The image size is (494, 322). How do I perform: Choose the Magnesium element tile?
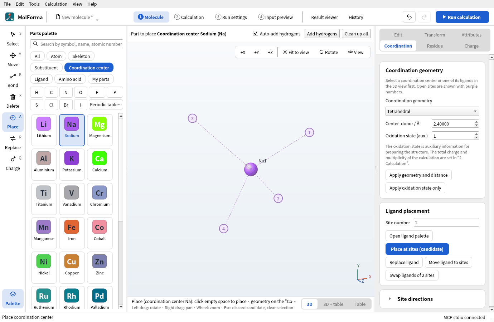pos(100,130)
